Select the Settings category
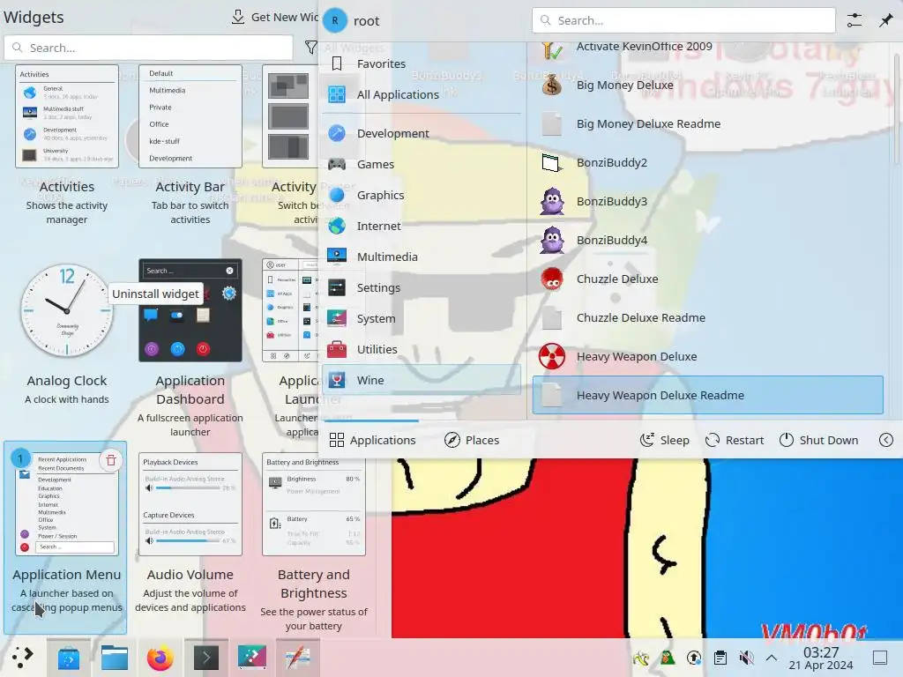 click(421, 287)
